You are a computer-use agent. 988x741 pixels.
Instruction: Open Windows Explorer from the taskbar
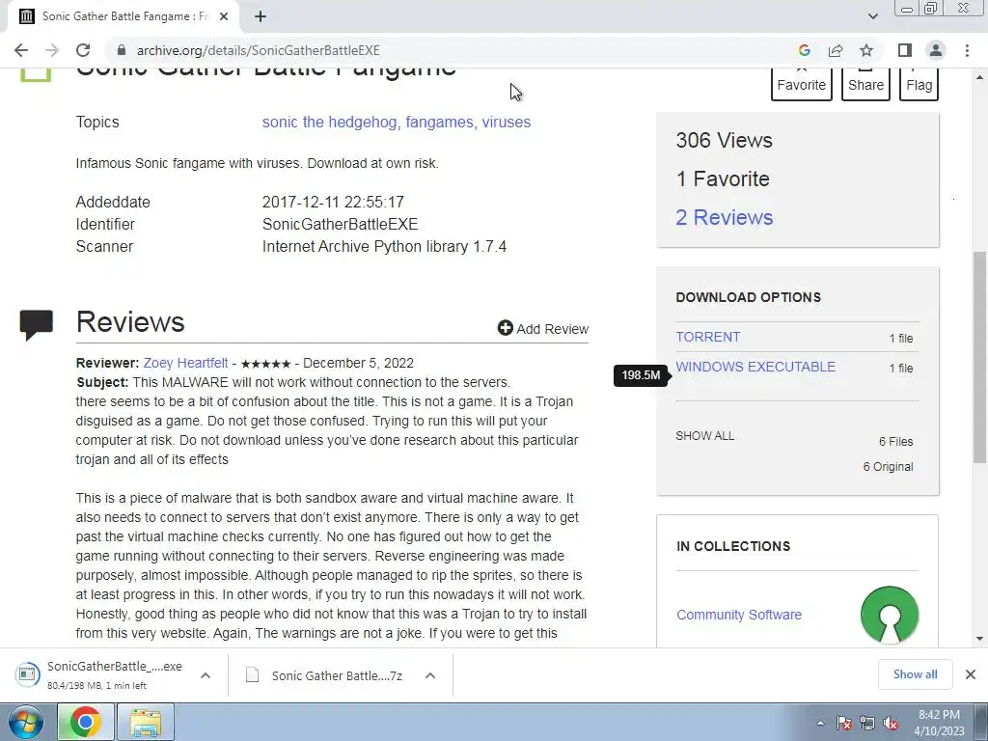click(146, 722)
